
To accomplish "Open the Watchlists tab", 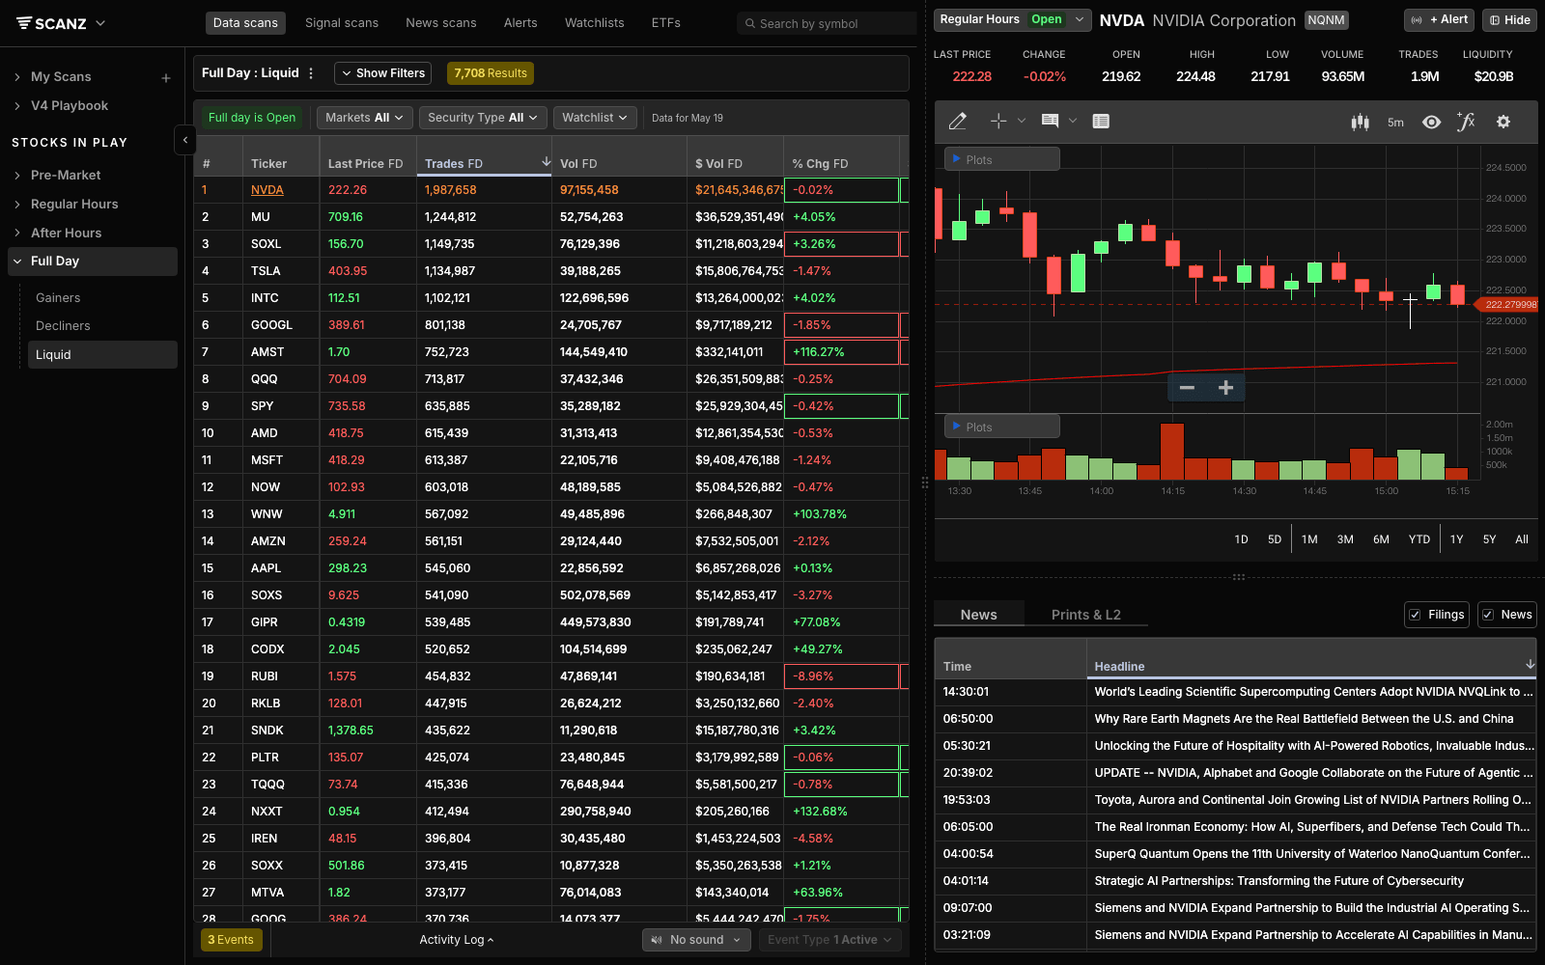I will coord(595,23).
